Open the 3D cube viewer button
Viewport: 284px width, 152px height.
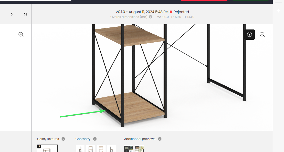249,35
